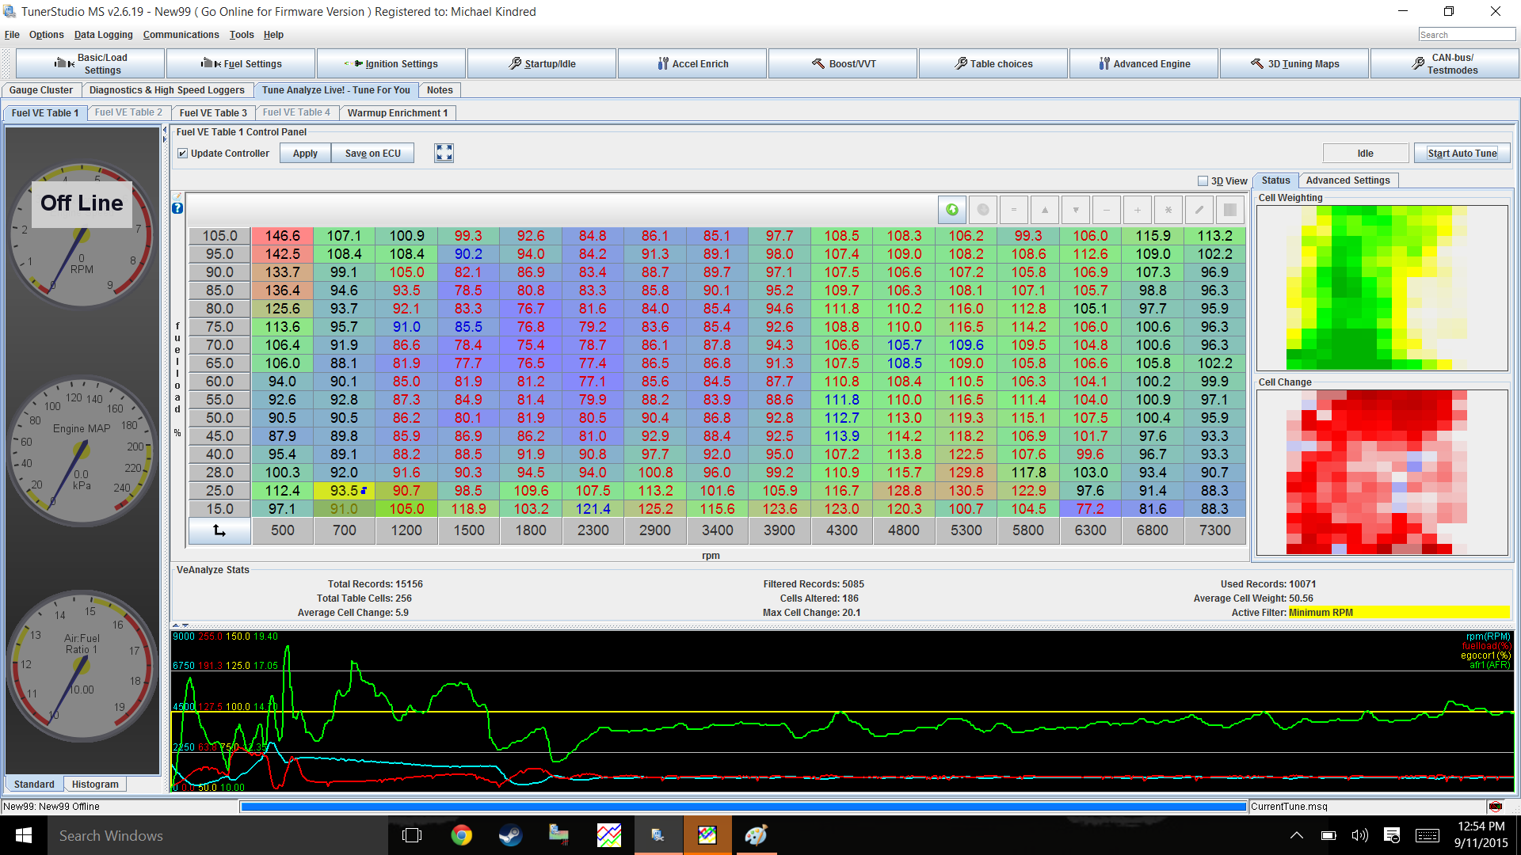1521x855 pixels.
Task: Click the green undo arrow table button
Action: [x=952, y=210]
